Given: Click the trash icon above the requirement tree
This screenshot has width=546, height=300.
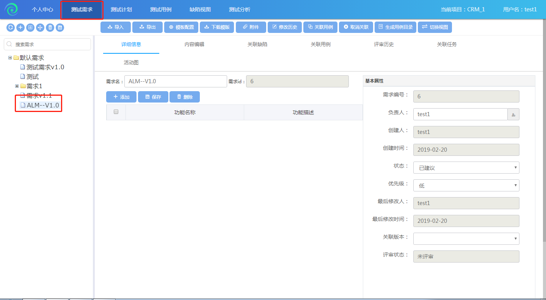Looking at the screenshot, I should click(50, 27).
